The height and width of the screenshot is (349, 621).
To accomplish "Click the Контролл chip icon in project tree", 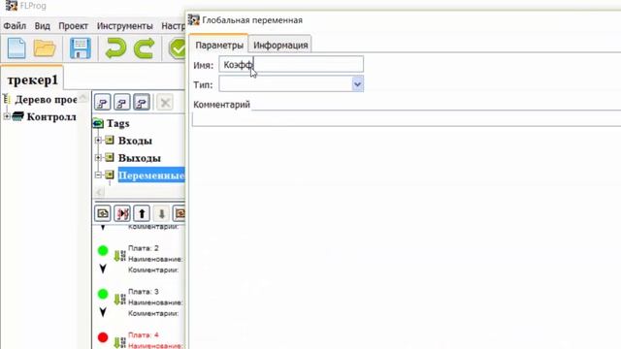I will (17, 116).
